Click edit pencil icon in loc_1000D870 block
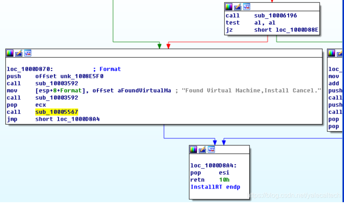Viewport: 344px width, 203px height. tap(19, 53)
